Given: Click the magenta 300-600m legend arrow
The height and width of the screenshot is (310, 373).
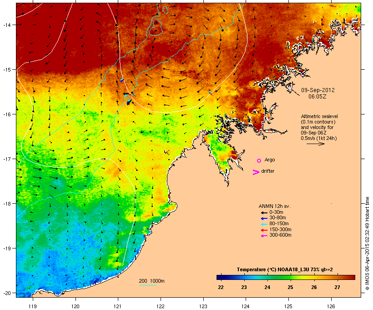Looking at the screenshot, I should coord(264,236).
